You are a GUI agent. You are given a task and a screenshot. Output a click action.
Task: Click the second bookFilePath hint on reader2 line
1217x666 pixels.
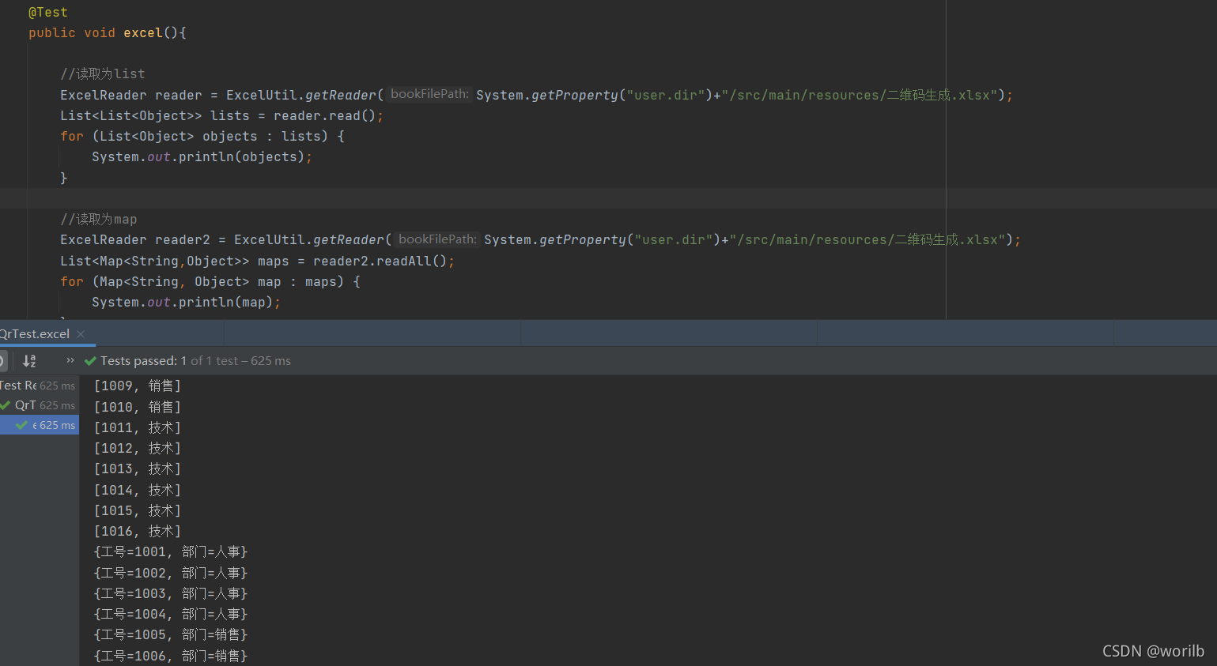437,239
